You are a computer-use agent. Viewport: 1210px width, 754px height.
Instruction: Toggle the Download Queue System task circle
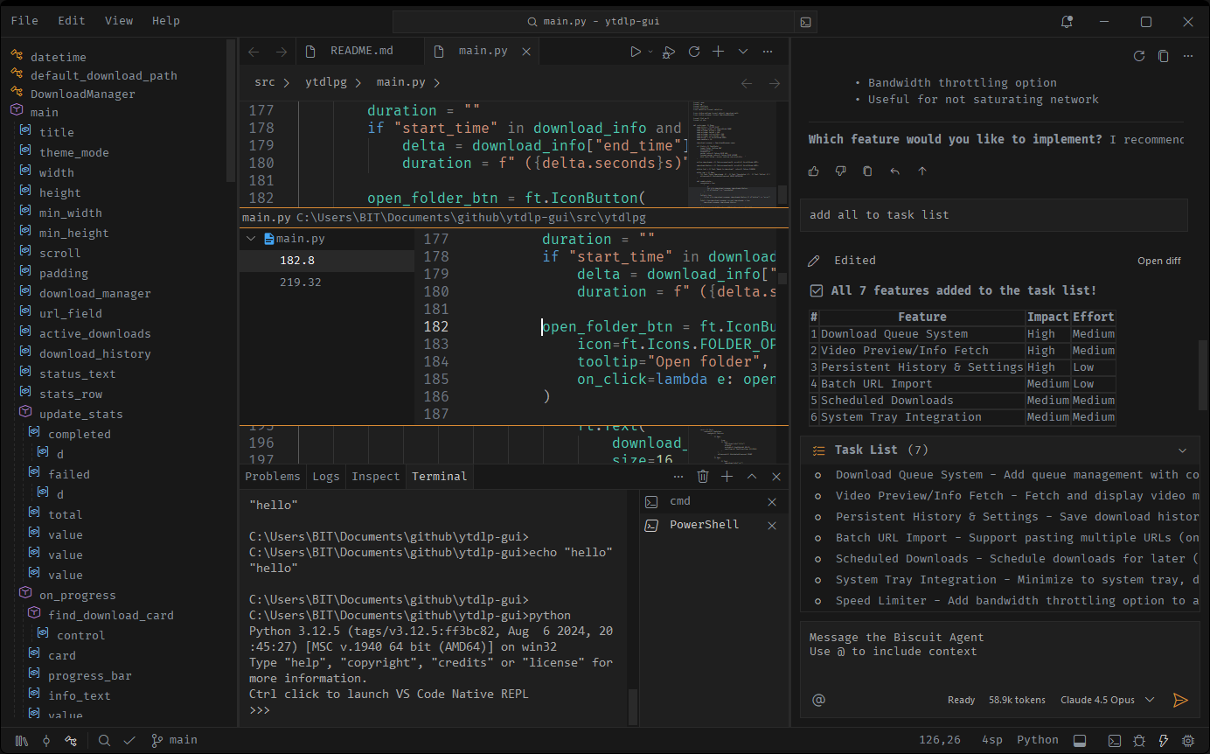click(x=818, y=475)
